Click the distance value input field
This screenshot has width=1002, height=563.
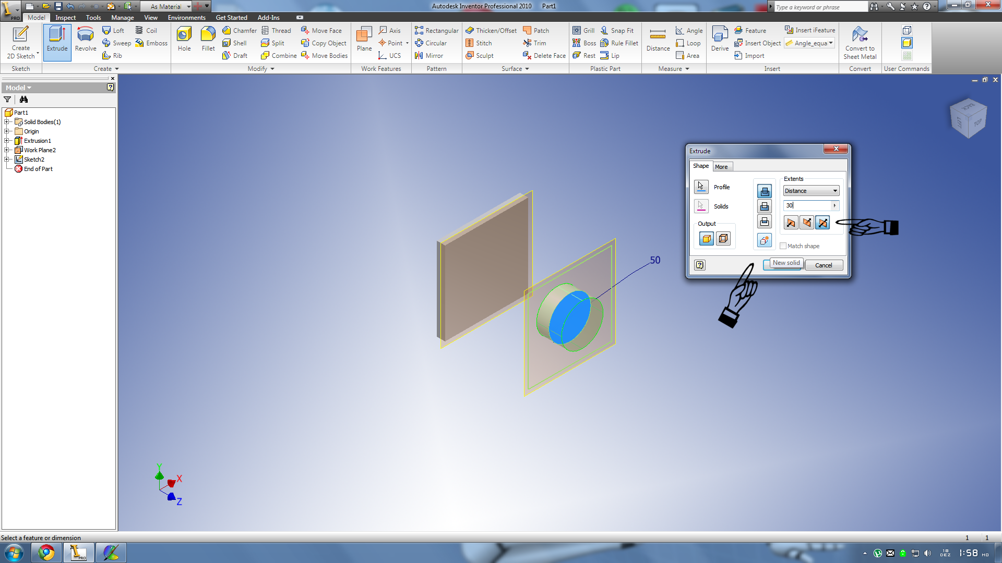pos(807,205)
